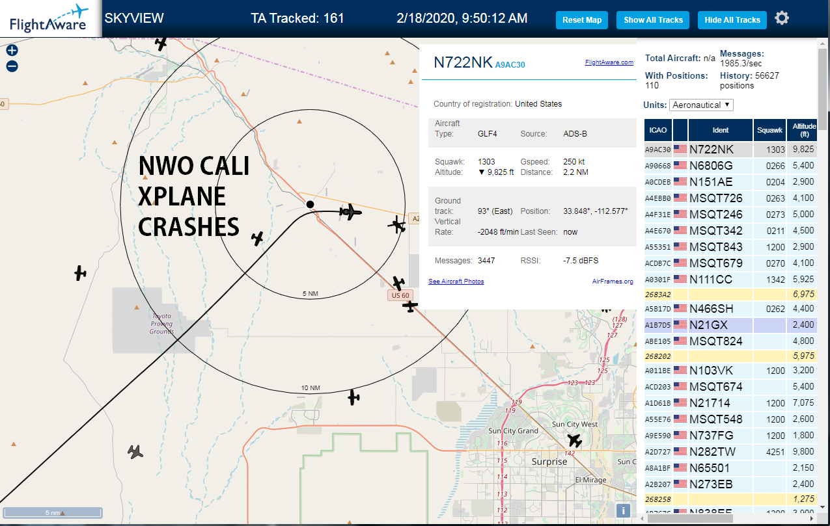Image resolution: width=830 pixels, height=526 pixels.
Task: Open the AirFrames.org link
Action: 613,282
